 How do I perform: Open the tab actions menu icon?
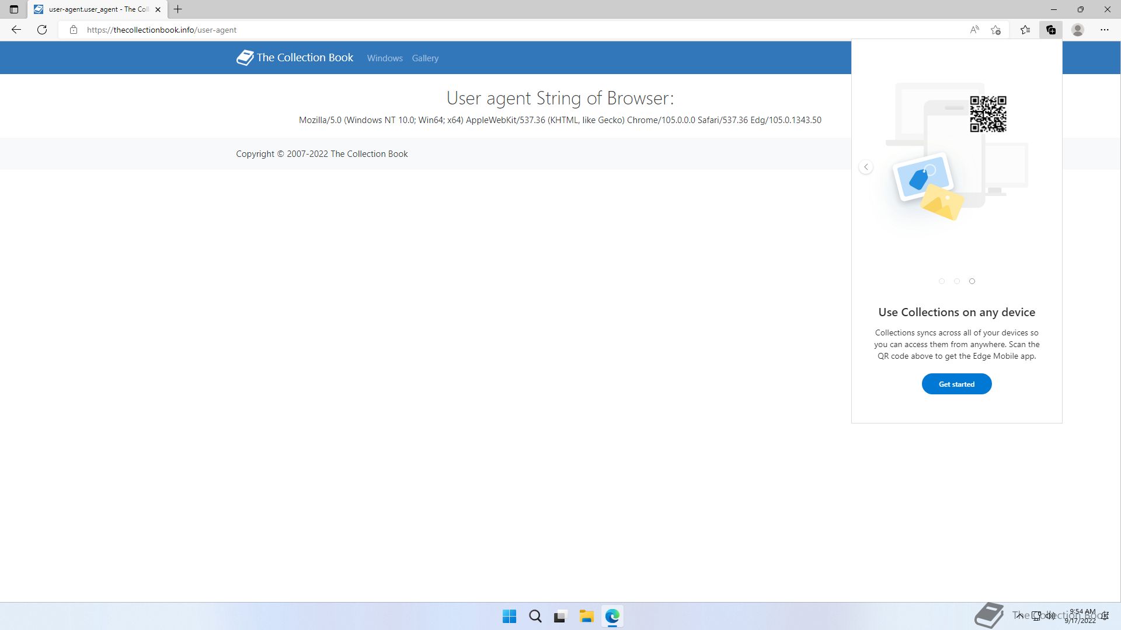(14, 9)
